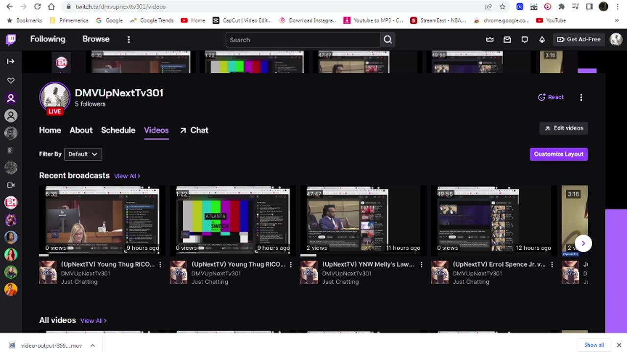This screenshot has height=352, width=627.
Task: Switch to the About tab
Action: tap(81, 130)
